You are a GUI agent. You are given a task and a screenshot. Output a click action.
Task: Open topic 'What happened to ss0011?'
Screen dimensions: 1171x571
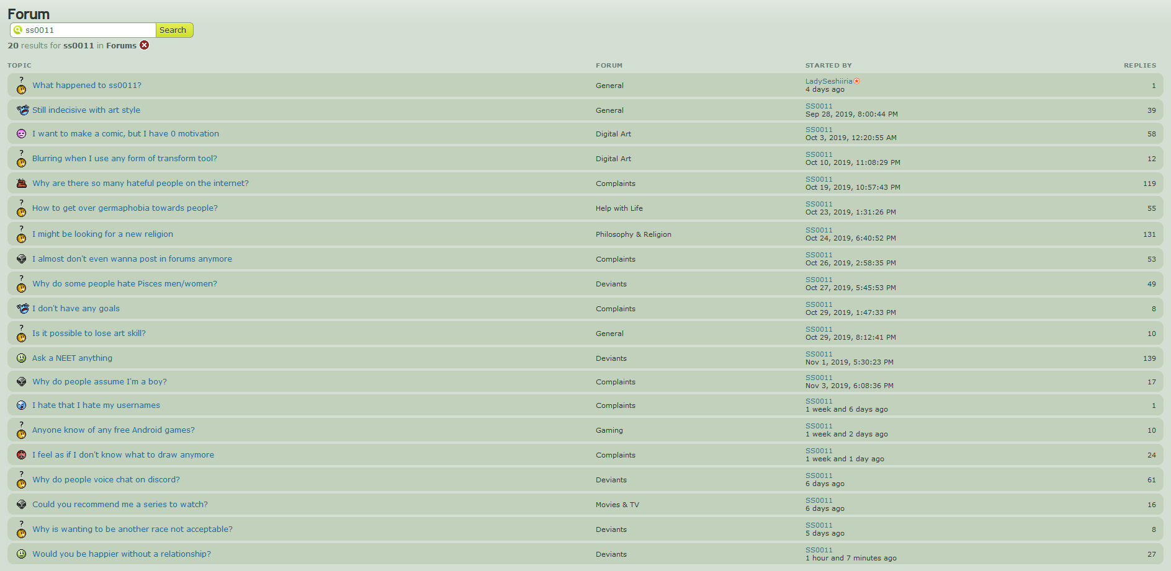click(87, 86)
